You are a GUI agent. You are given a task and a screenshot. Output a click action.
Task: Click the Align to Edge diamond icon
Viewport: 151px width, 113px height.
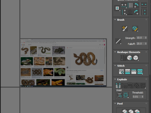tap(130, 12)
